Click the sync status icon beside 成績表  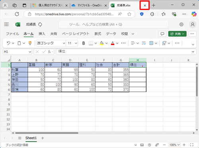tap(40, 24)
